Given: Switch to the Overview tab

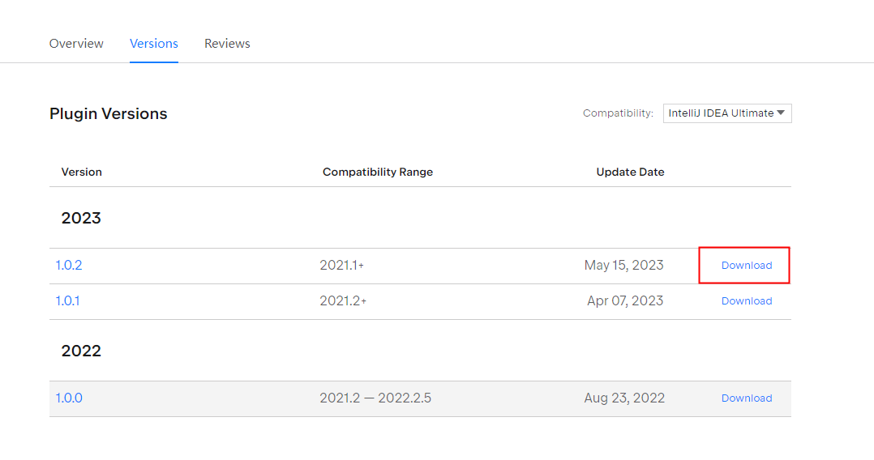Looking at the screenshot, I should pyautogui.click(x=76, y=44).
